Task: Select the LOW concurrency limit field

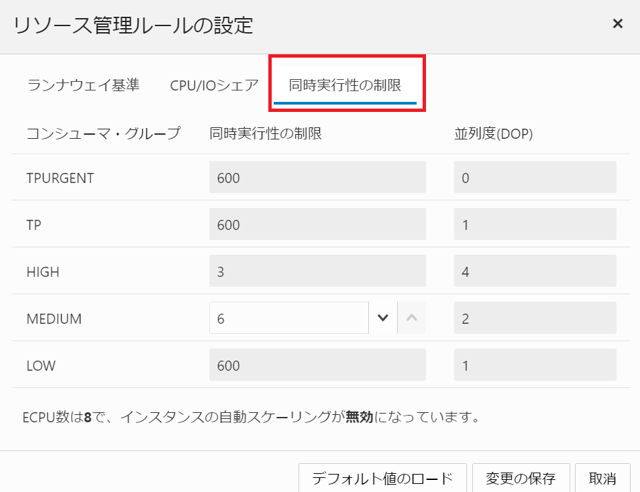Action: (x=317, y=365)
